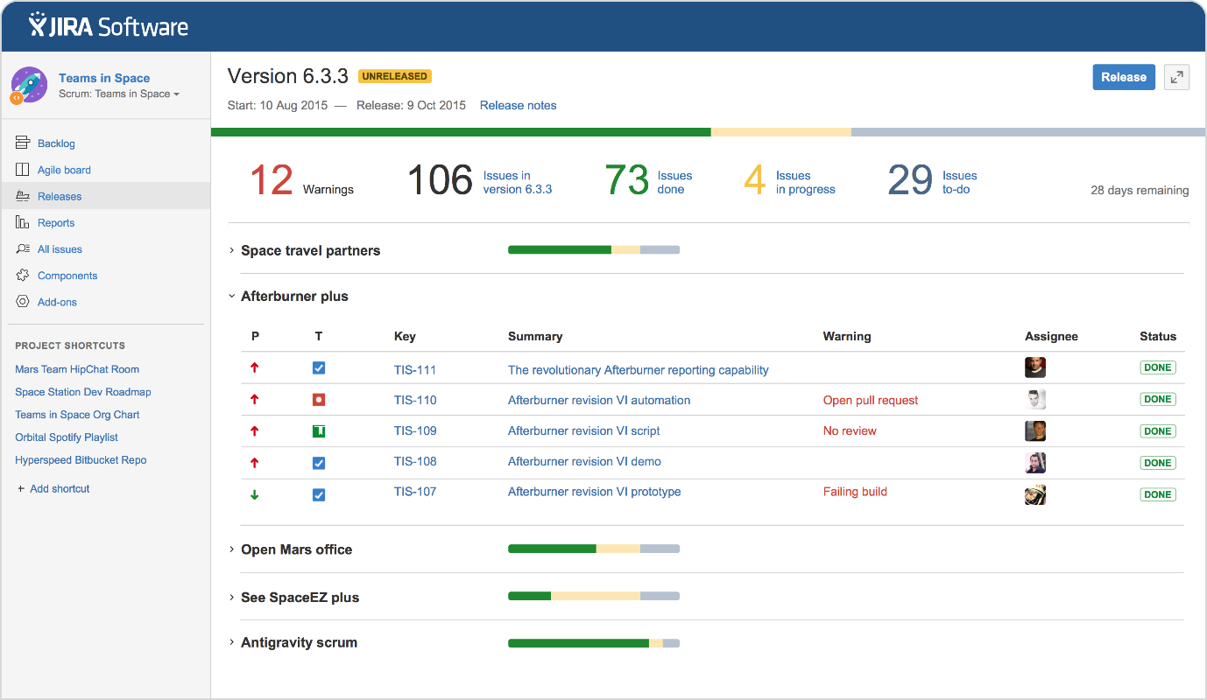Open All issues in the sidebar
The height and width of the screenshot is (700, 1207).
[60, 248]
